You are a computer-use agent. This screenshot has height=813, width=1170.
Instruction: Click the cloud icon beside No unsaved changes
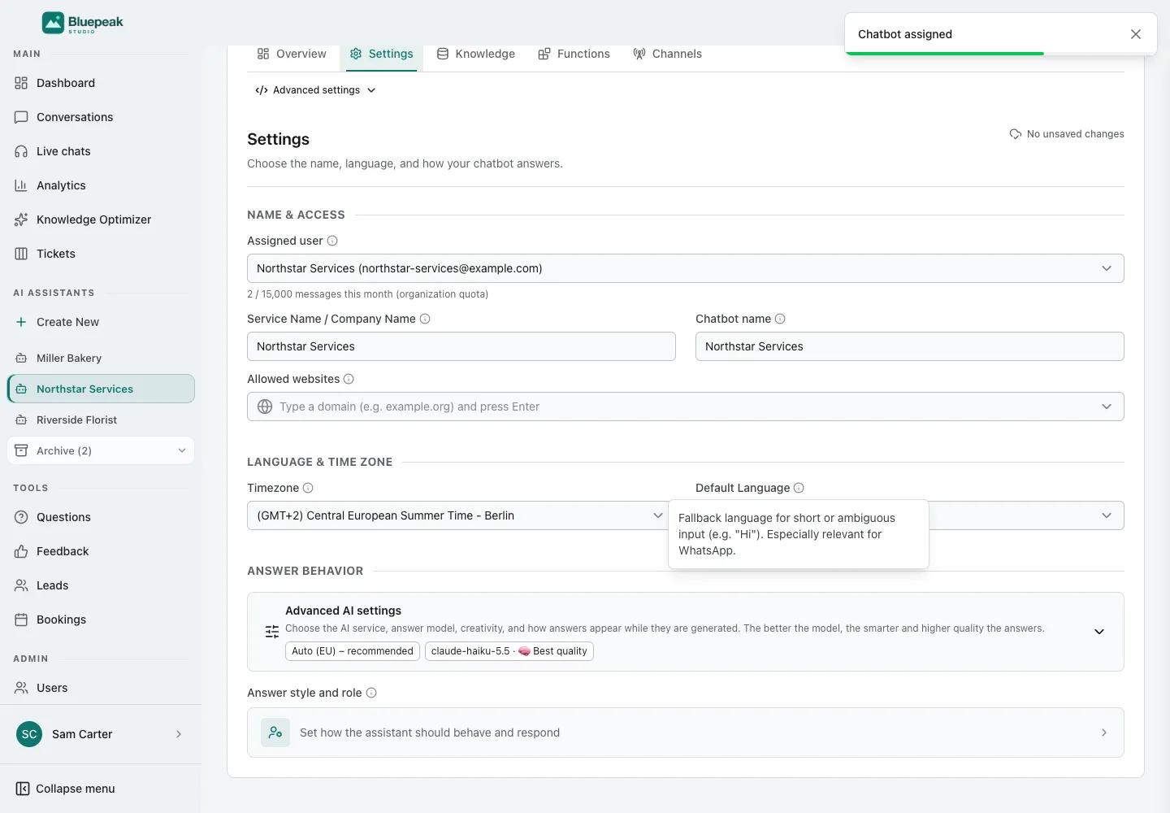[x=1016, y=134]
